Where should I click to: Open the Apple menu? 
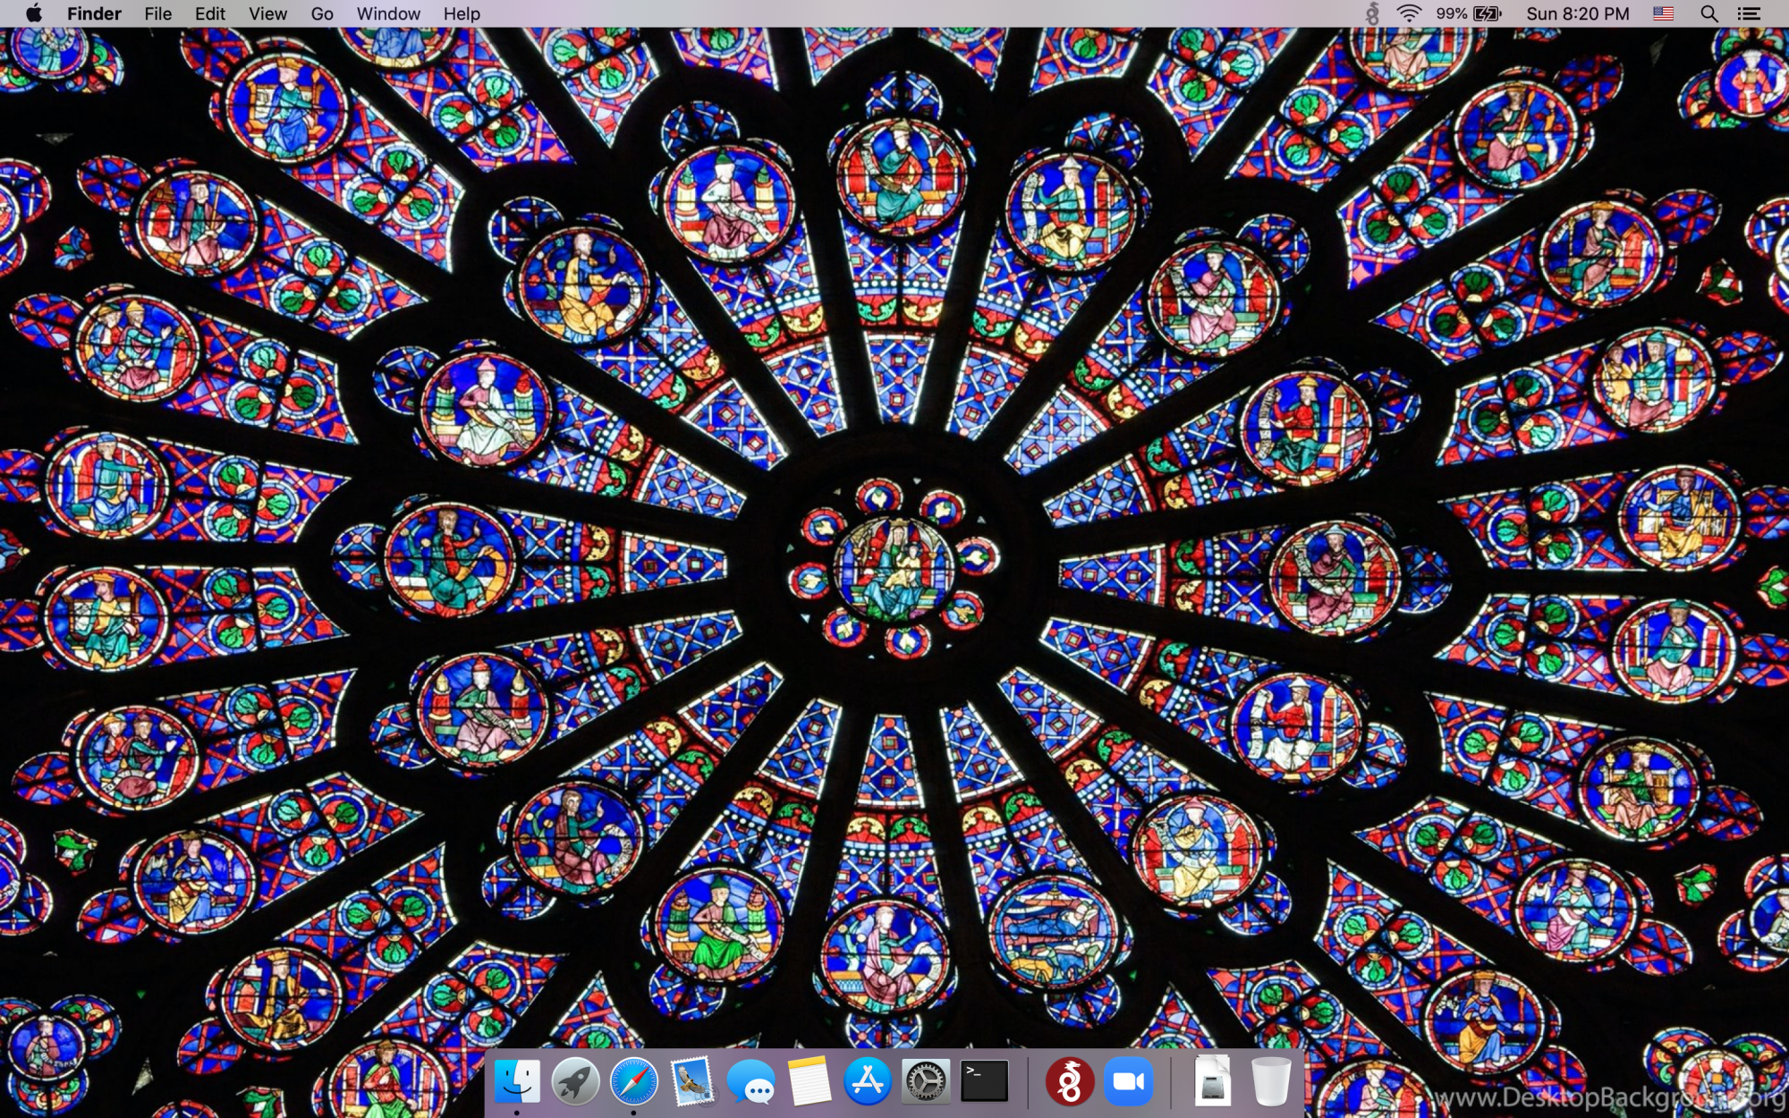tap(34, 13)
